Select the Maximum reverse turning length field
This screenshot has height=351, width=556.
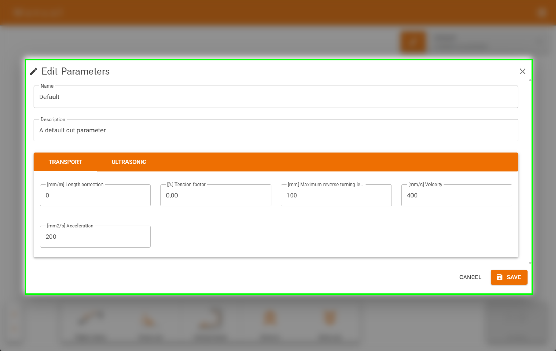pyautogui.click(x=336, y=195)
